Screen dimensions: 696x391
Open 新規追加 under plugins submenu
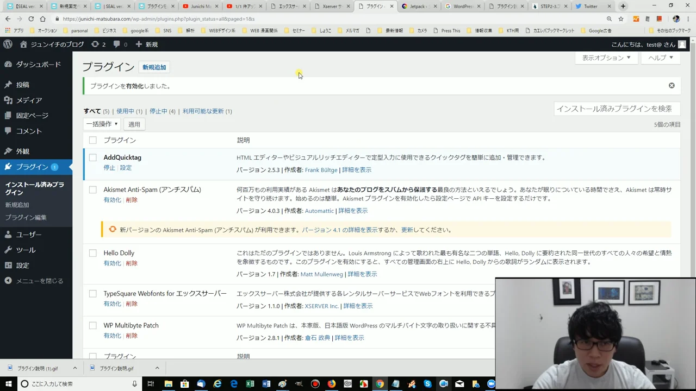[17, 205]
